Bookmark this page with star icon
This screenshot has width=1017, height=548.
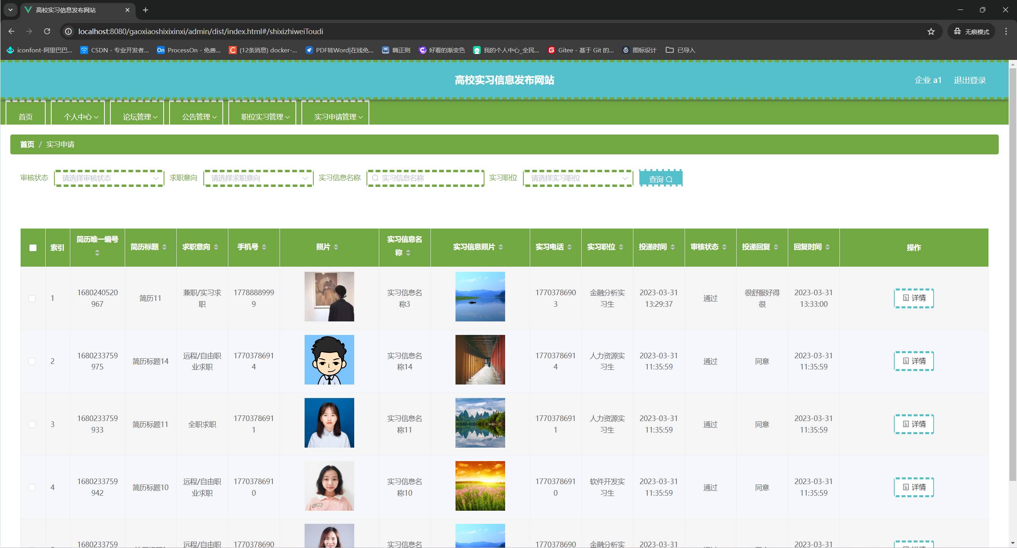[931, 31]
